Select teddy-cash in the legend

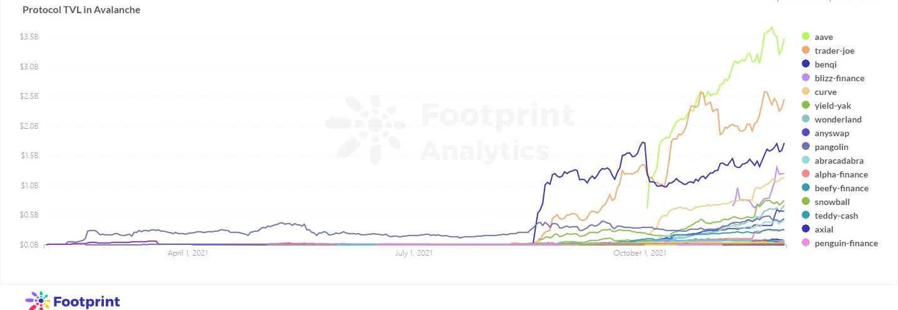836,216
